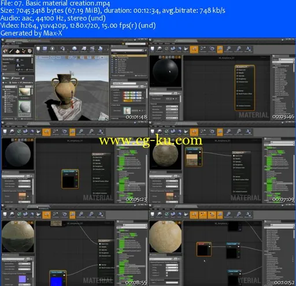The width and height of the screenshot is (296, 286).
Task: Click Save icon in 00:01:48 frame toolbar
Action: point(38,49)
